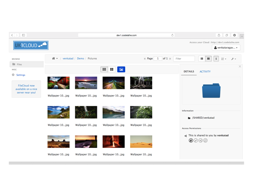Open the venkataragav user account menu

tap(226, 48)
